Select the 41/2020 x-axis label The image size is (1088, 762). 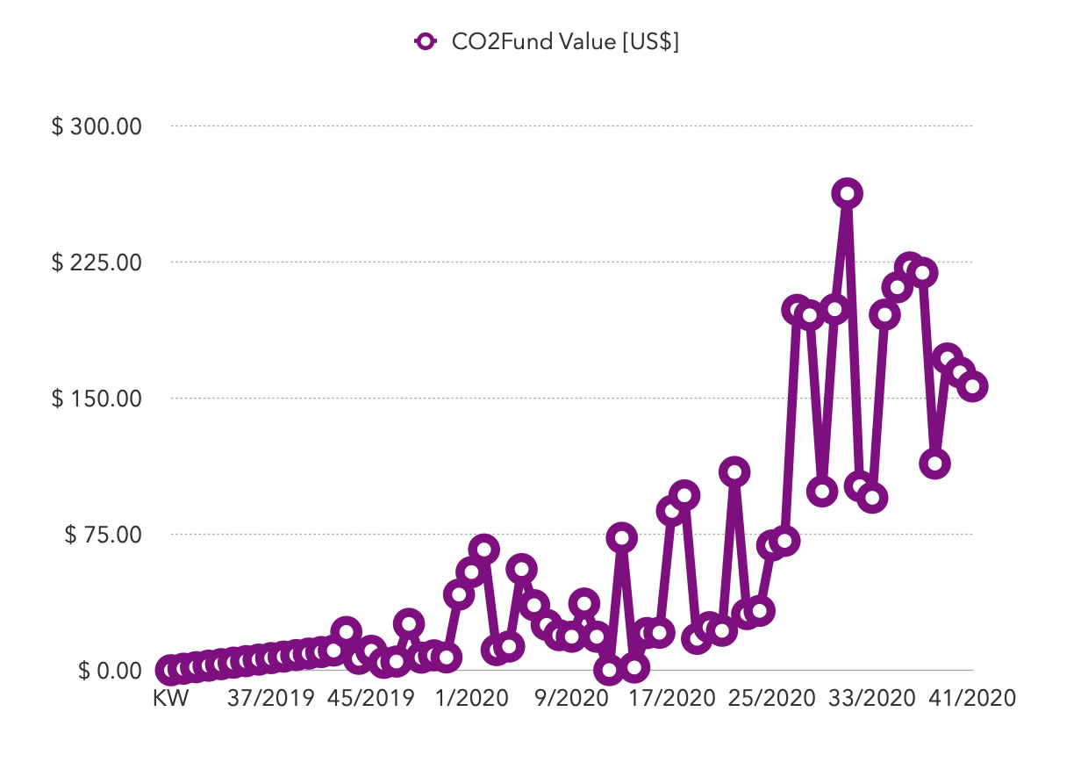[971, 698]
